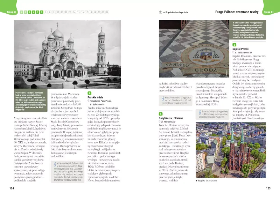Click stop number 6 in the route progress bar
280x201 pixels.
(x=42, y=12)
